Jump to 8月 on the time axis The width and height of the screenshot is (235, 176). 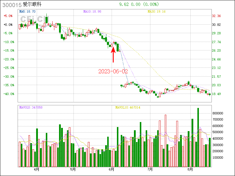click(190, 170)
